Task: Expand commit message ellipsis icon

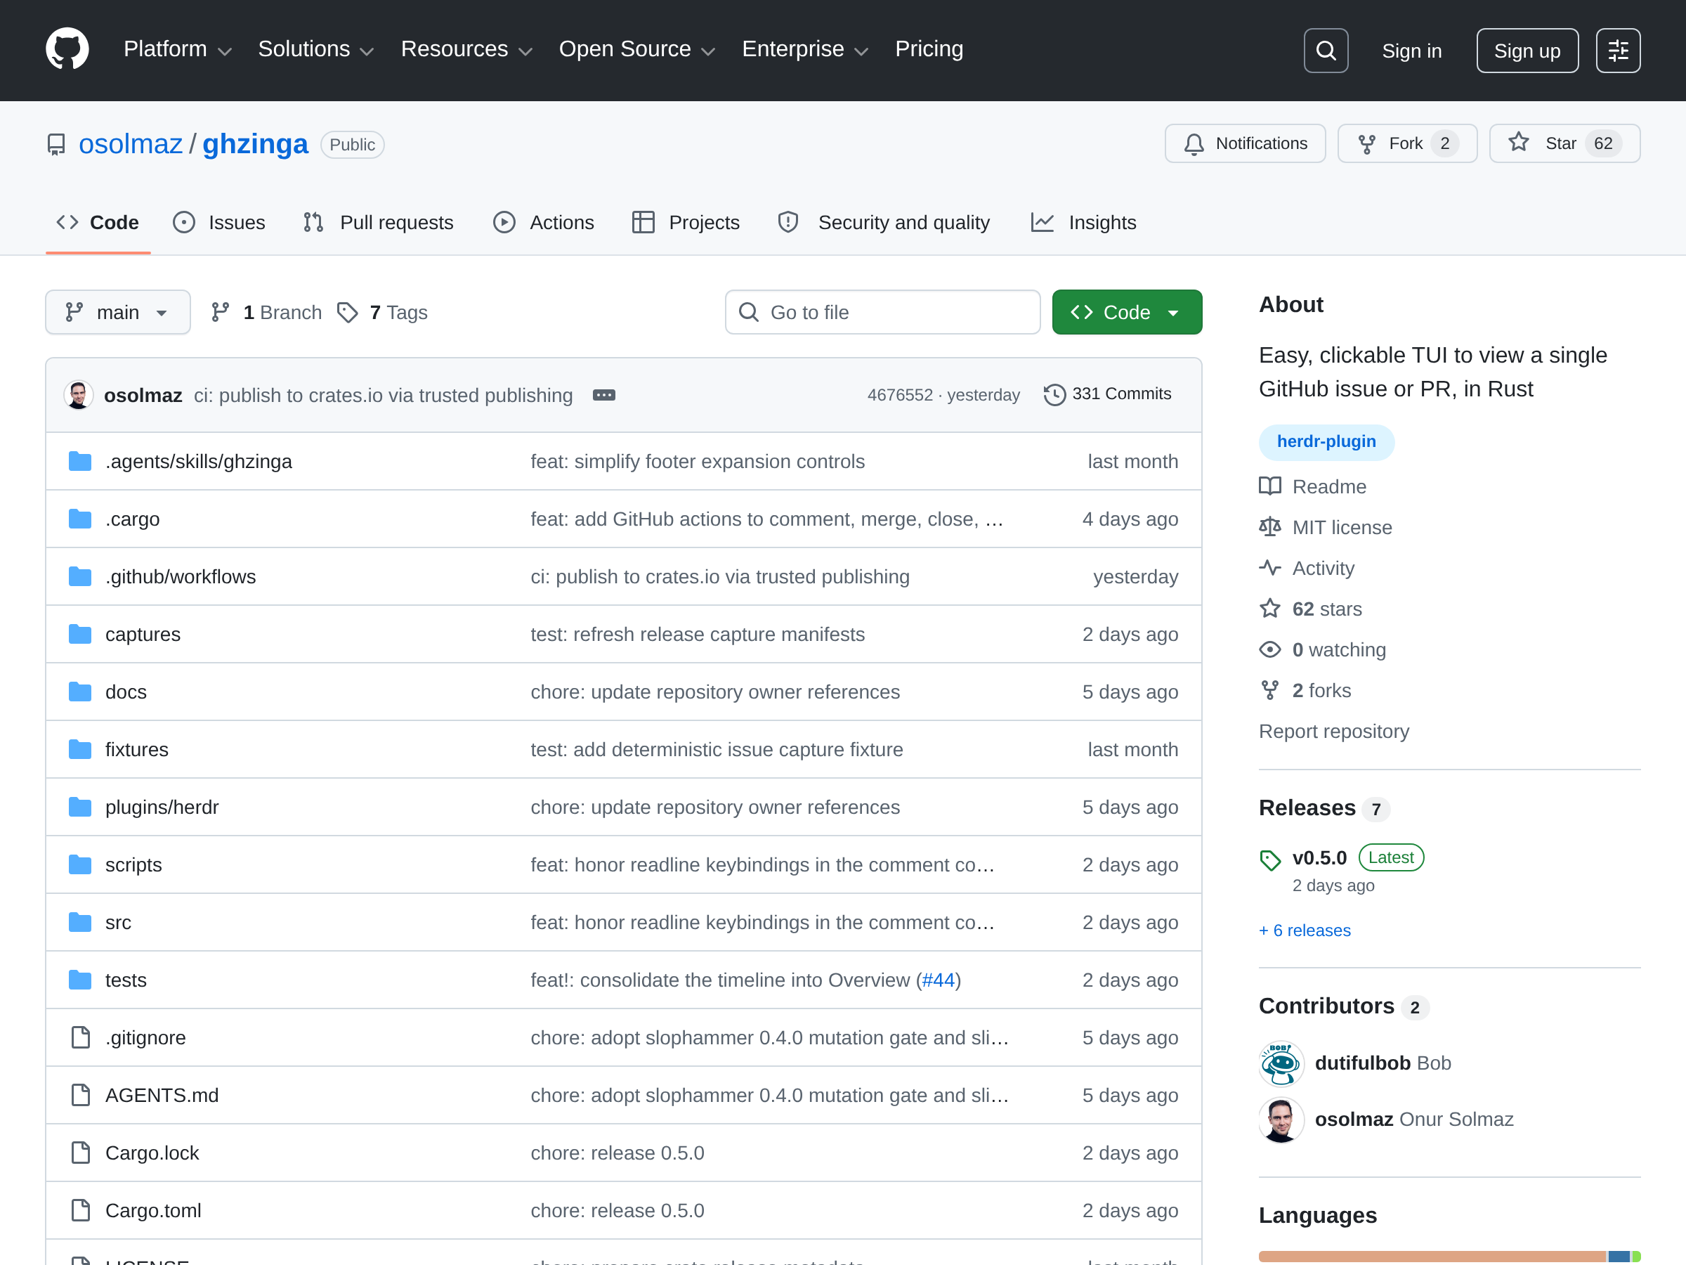Action: click(603, 395)
